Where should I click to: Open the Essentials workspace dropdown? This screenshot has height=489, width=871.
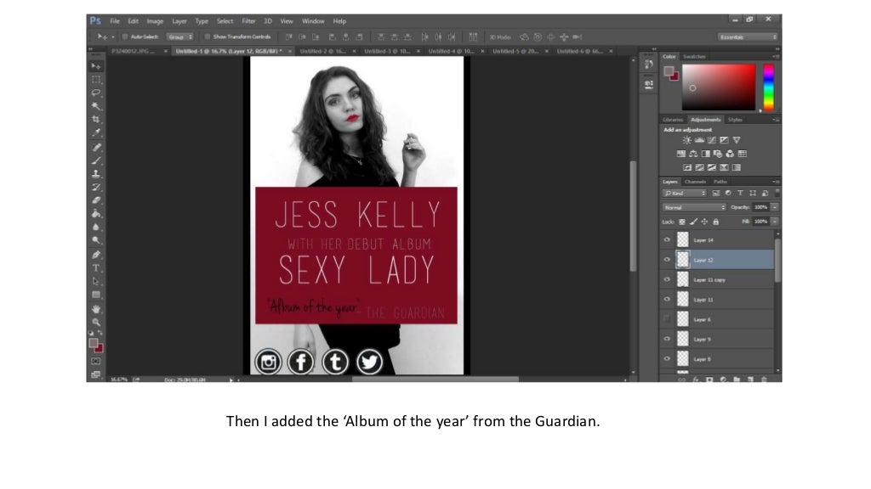[x=747, y=37]
